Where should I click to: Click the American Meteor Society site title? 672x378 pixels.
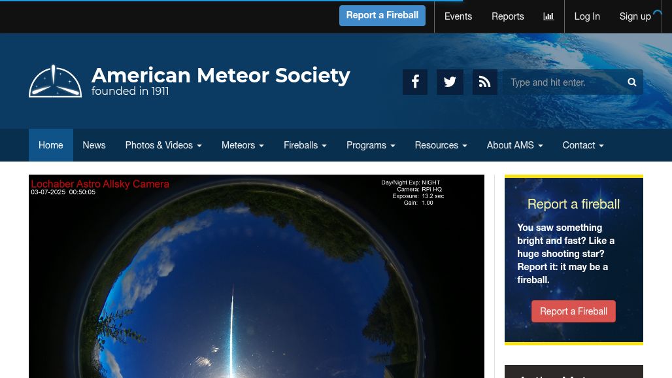click(x=221, y=75)
